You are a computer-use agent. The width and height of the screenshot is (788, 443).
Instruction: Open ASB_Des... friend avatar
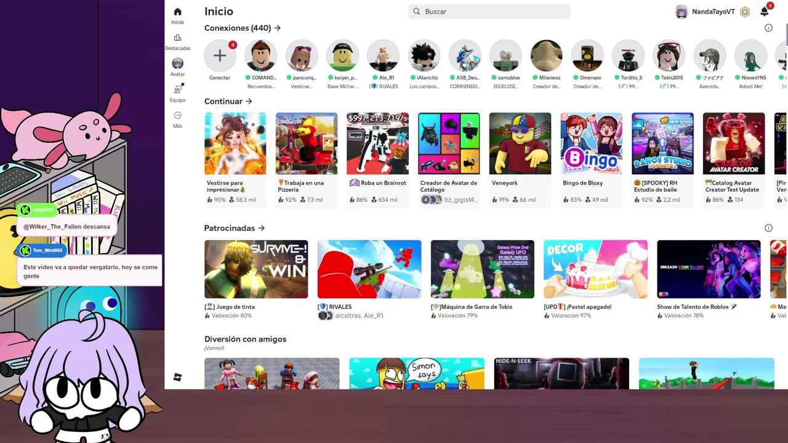pyautogui.click(x=464, y=56)
